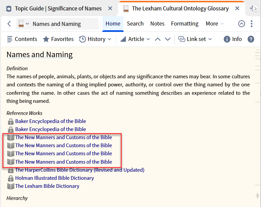Open the second New Manners and Customs link
This screenshot has height=207, width=261.
[x=64, y=145]
